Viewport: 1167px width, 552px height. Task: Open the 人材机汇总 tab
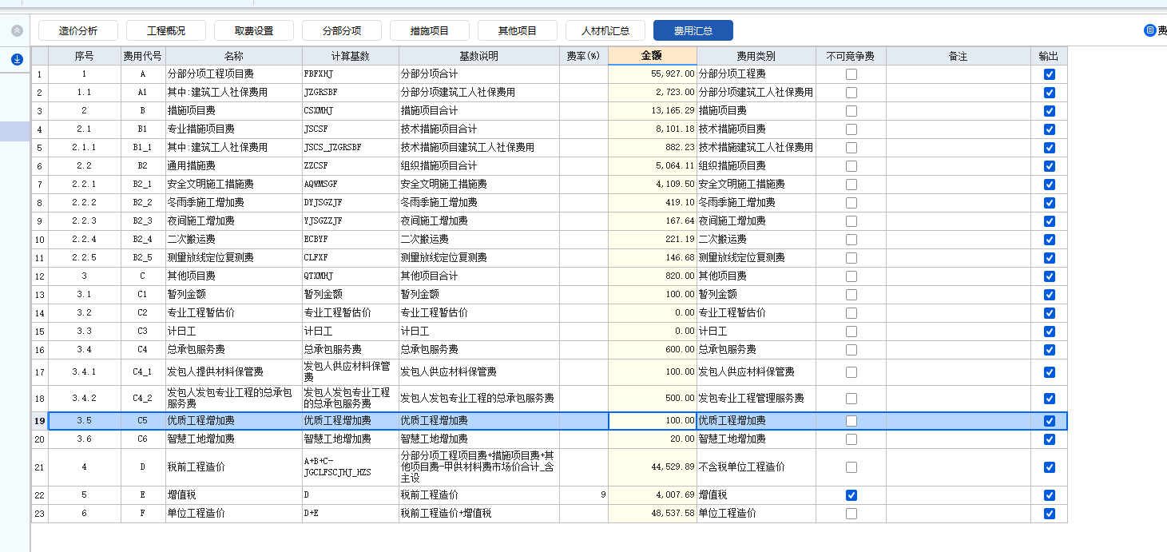point(605,30)
